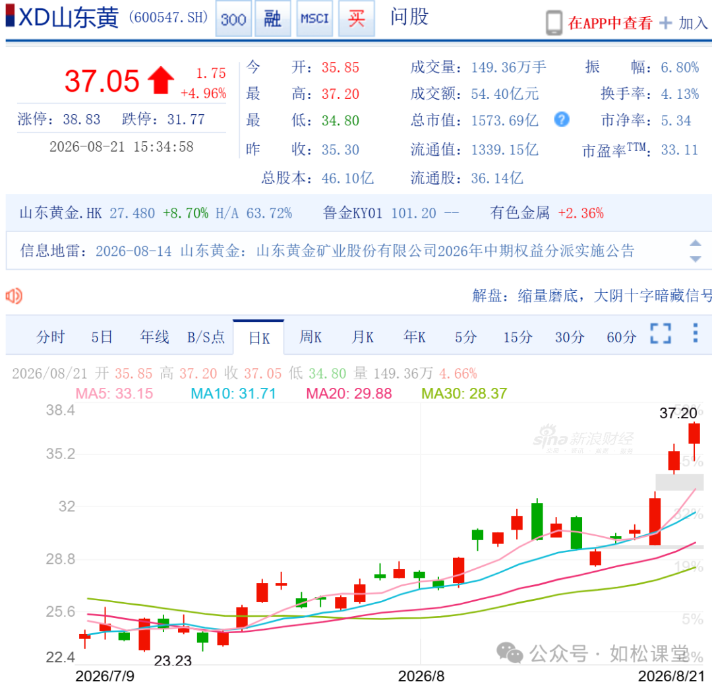
Task: Click the blue question mark help icon
Action: (x=562, y=119)
